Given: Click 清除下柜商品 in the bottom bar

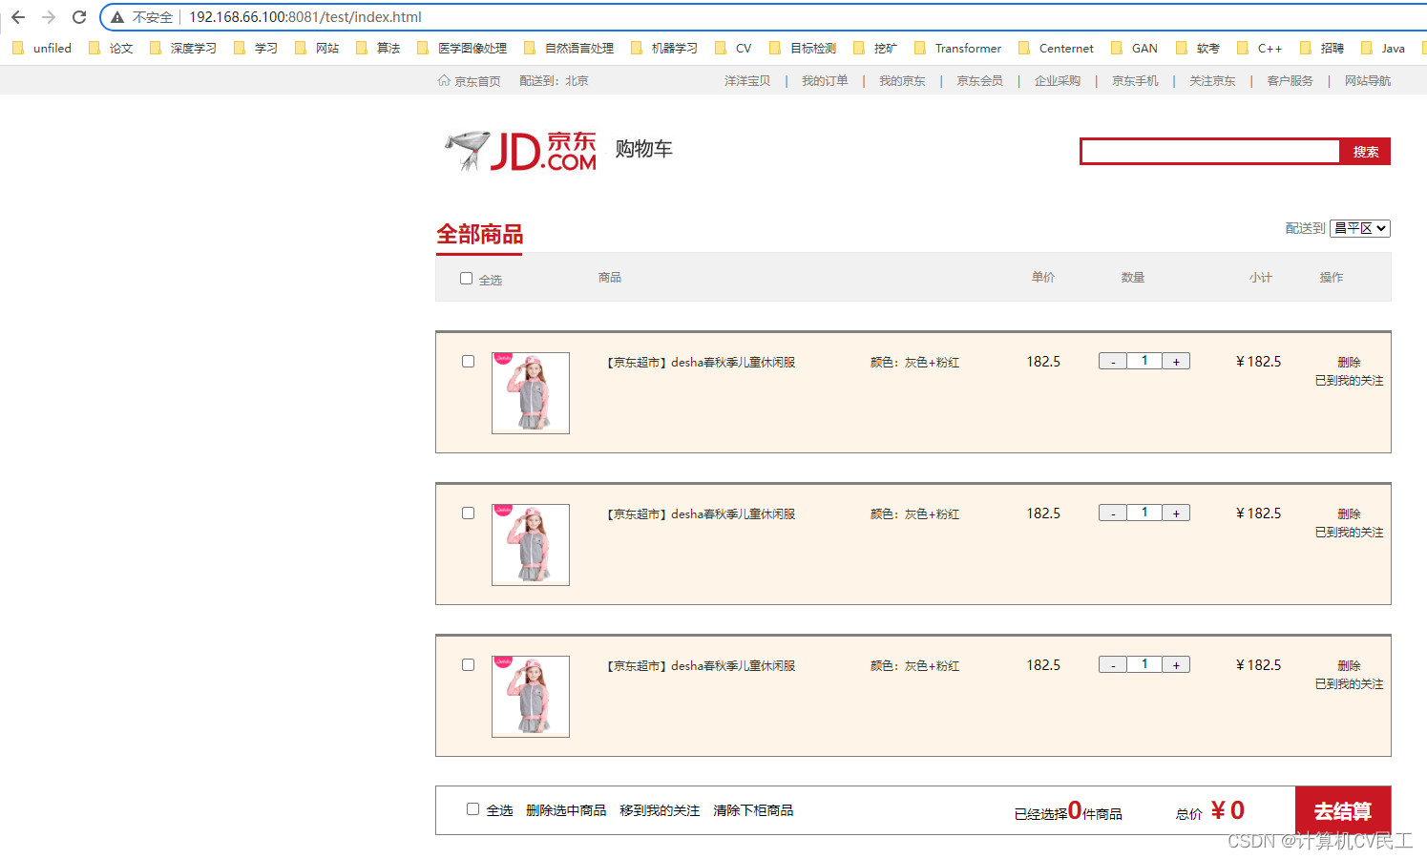Looking at the screenshot, I should (753, 810).
